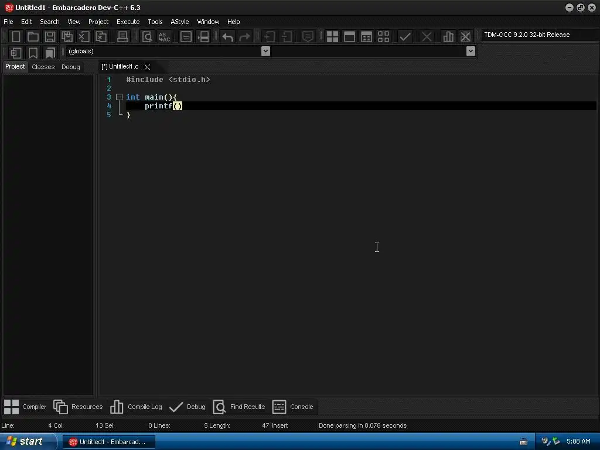Screen dimensions: 600x450
Task: Click the Open file folder icon
Action: (x=33, y=37)
